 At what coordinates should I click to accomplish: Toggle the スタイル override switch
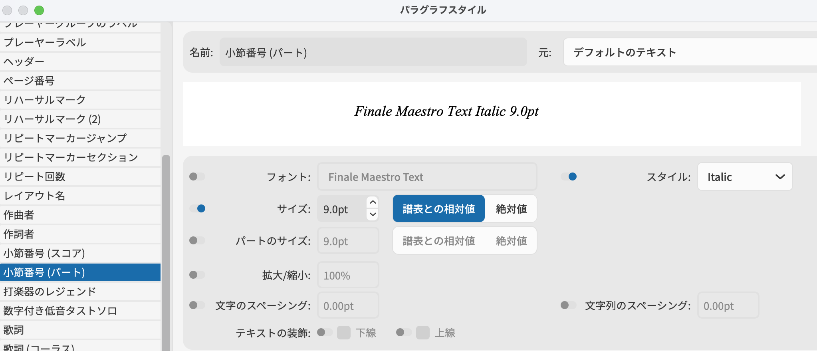pos(568,176)
